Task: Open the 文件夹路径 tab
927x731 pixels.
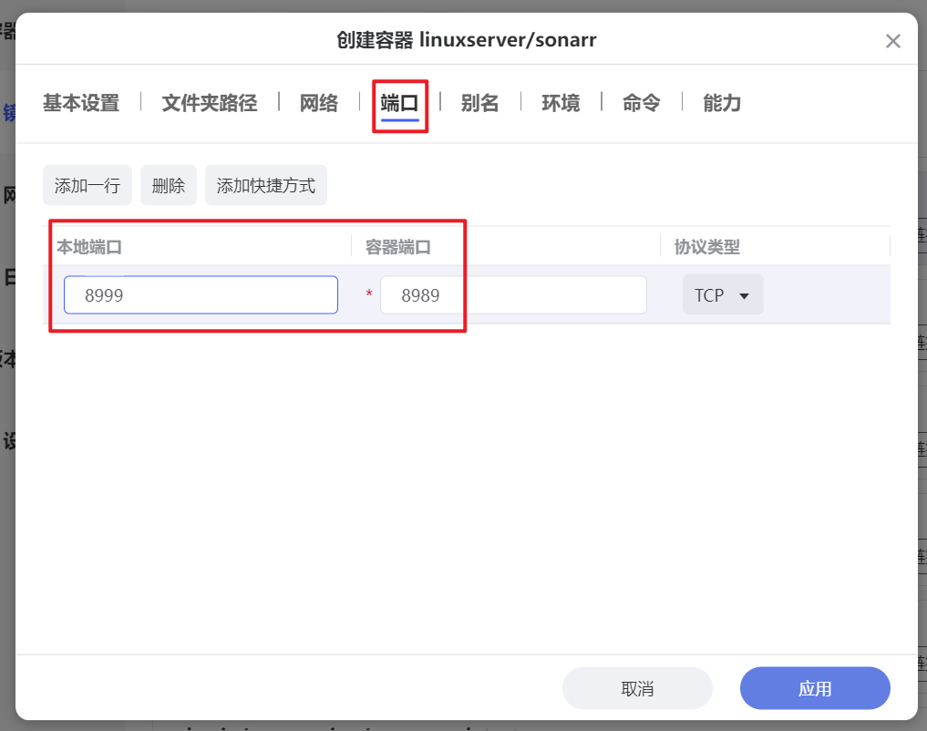Action: [210, 103]
